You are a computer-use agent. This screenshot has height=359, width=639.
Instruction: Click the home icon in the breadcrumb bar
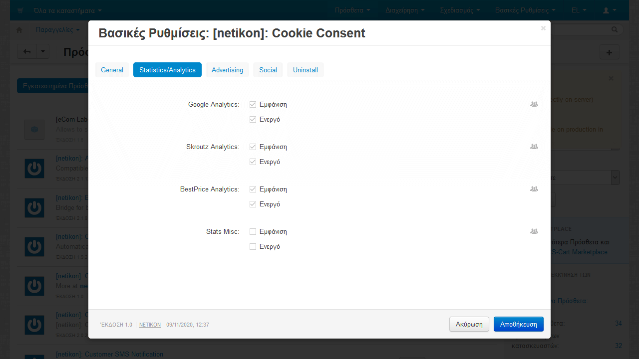(x=19, y=30)
